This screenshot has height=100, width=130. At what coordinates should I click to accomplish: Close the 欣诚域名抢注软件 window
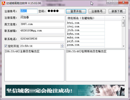[123, 2]
